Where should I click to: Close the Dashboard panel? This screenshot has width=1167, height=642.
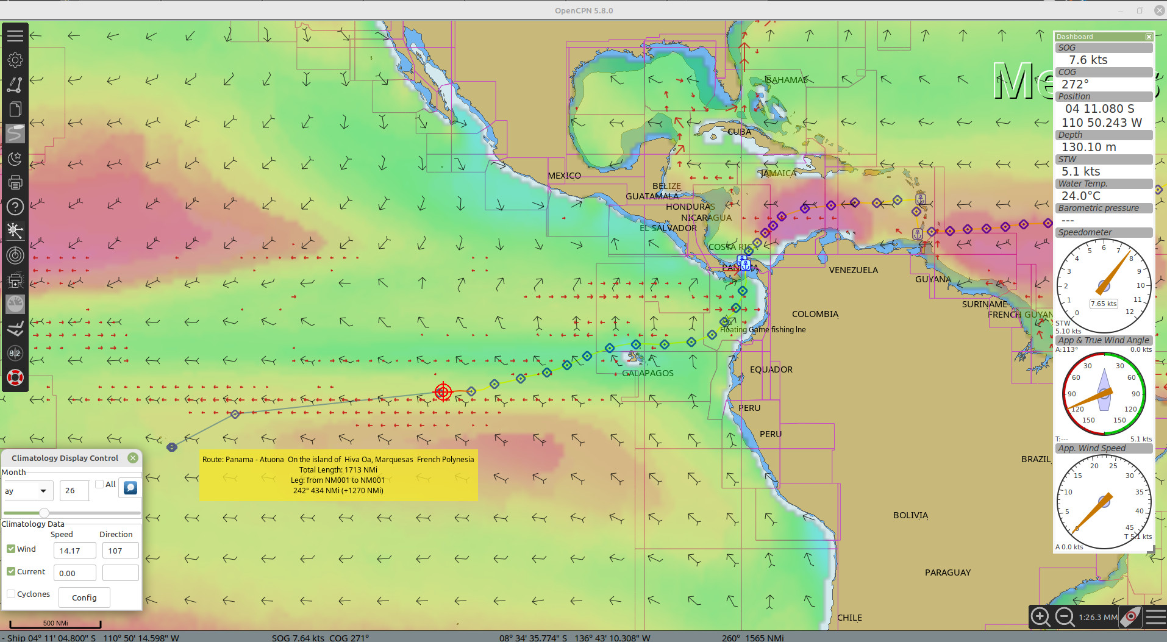[1149, 37]
